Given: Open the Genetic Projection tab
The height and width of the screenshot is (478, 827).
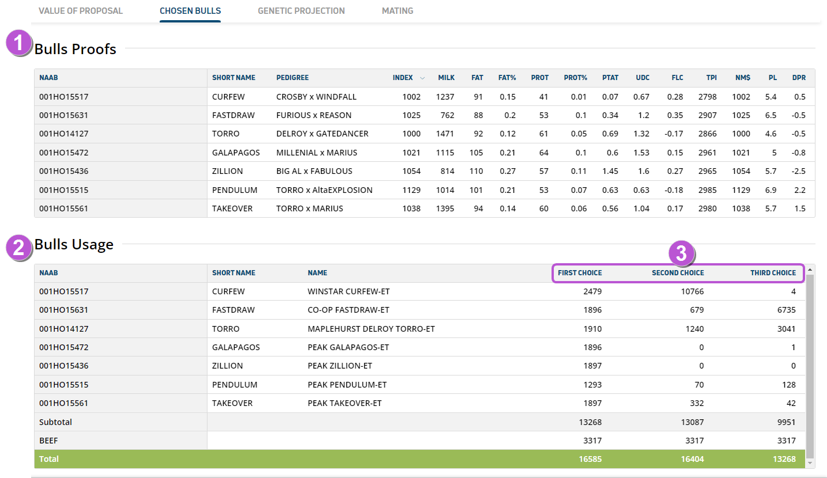Looking at the screenshot, I should [301, 11].
